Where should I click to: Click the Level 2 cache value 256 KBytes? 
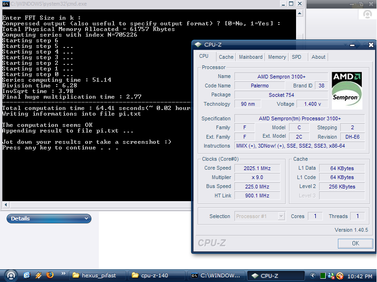click(342, 187)
